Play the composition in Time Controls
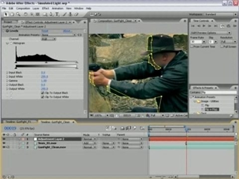 (204, 26)
